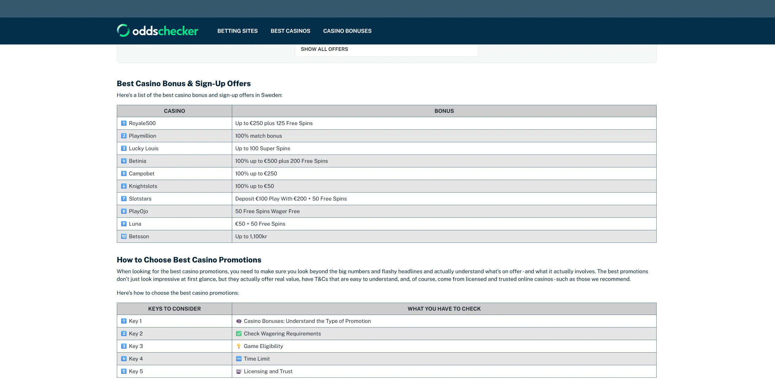The width and height of the screenshot is (775, 379).
Task: Click the icon before Licensing and Trust
Action: [x=239, y=371]
